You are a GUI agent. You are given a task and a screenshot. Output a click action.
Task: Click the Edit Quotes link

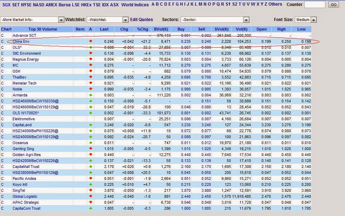141,20
